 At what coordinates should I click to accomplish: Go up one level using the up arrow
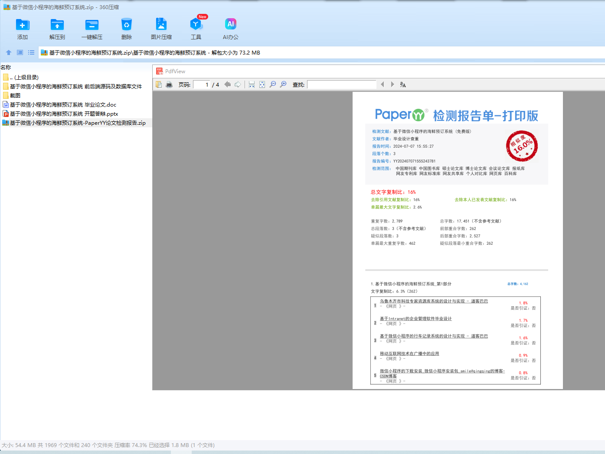click(9, 52)
